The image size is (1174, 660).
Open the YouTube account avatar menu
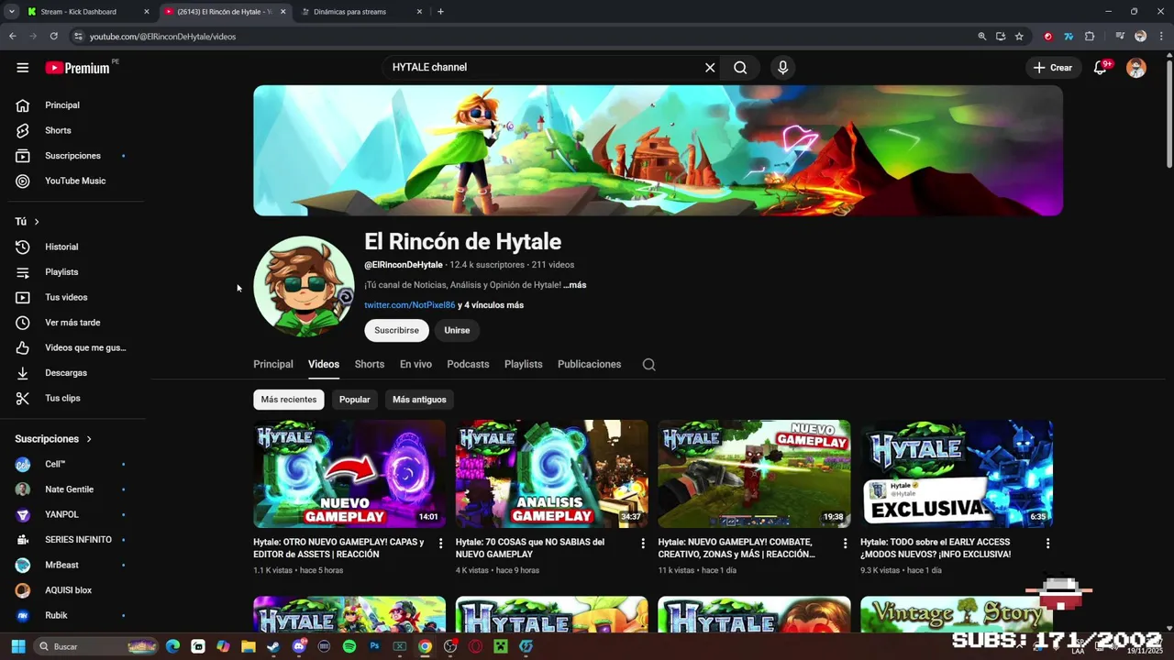1135,68
